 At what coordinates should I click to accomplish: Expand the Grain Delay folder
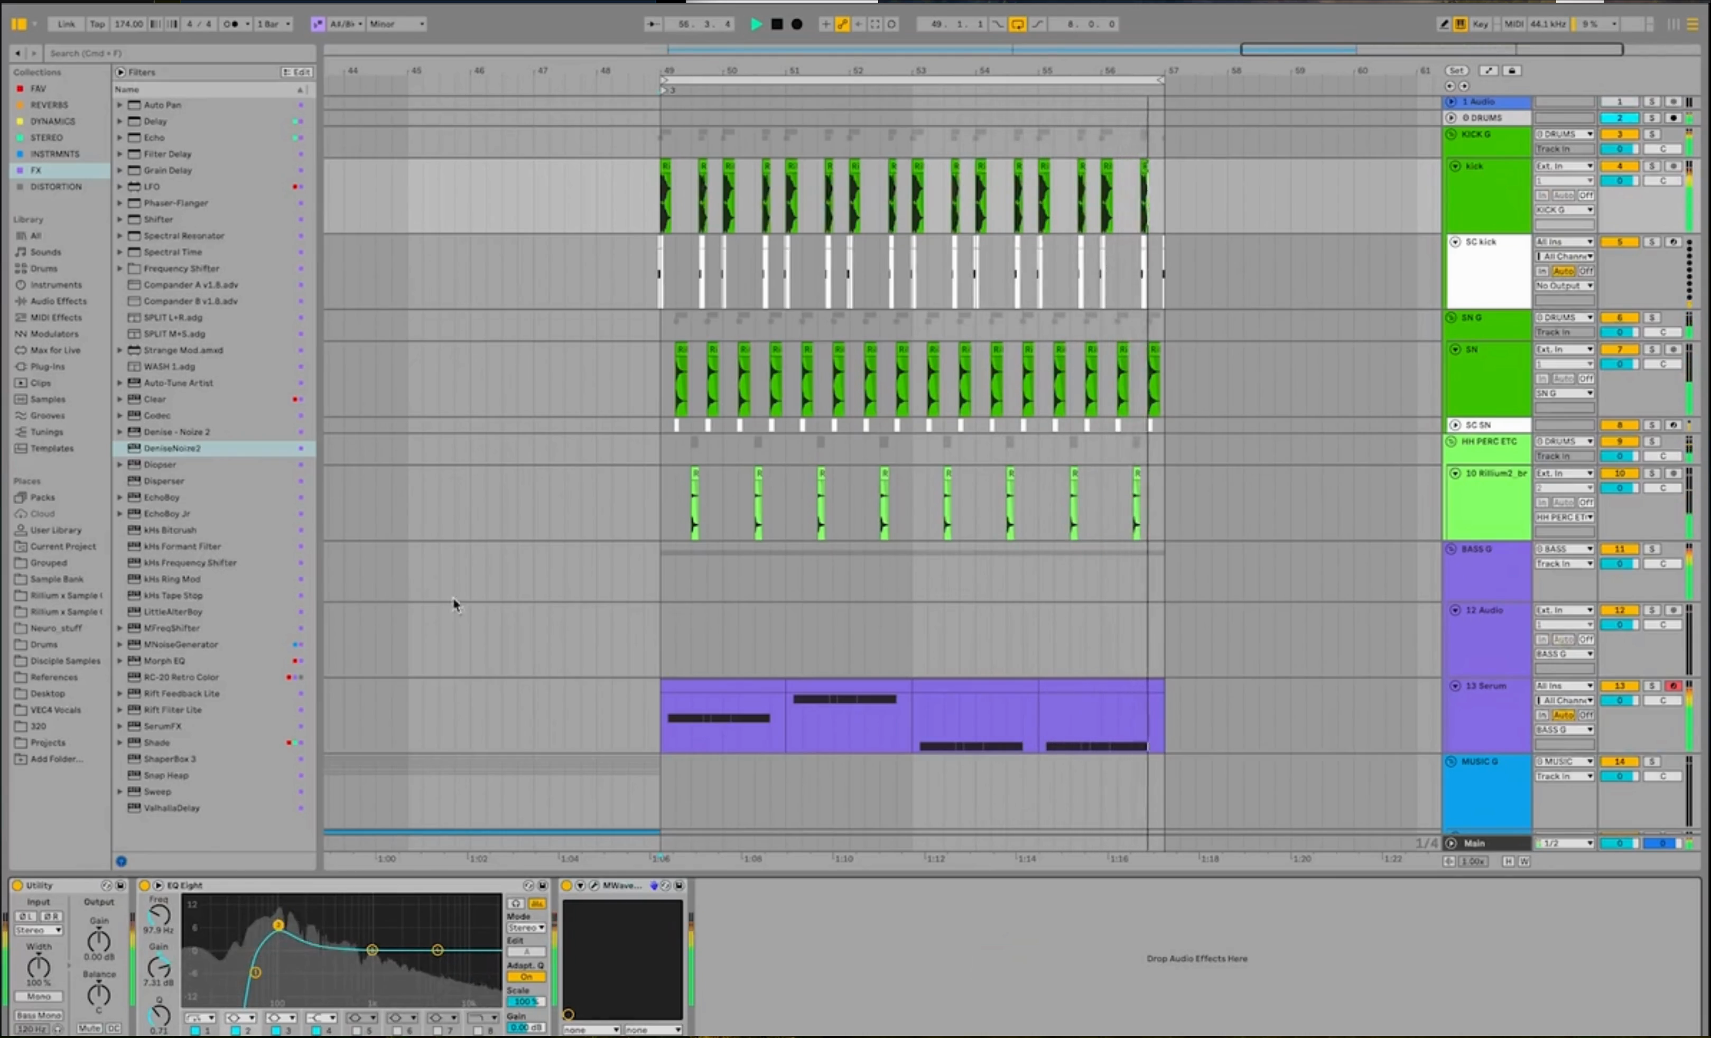click(x=119, y=170)
